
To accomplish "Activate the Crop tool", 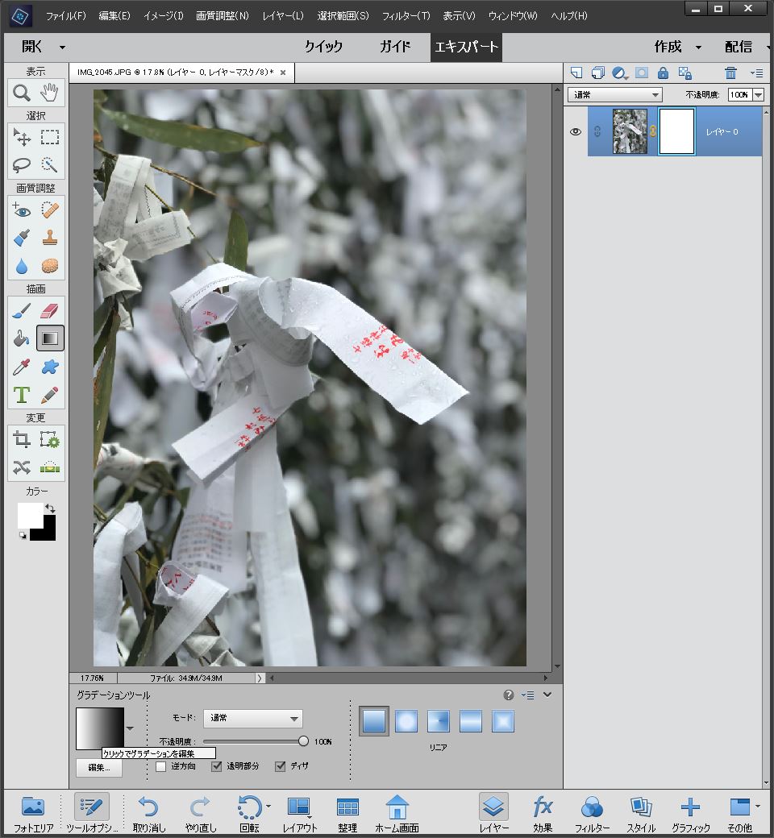I will 22,439.
